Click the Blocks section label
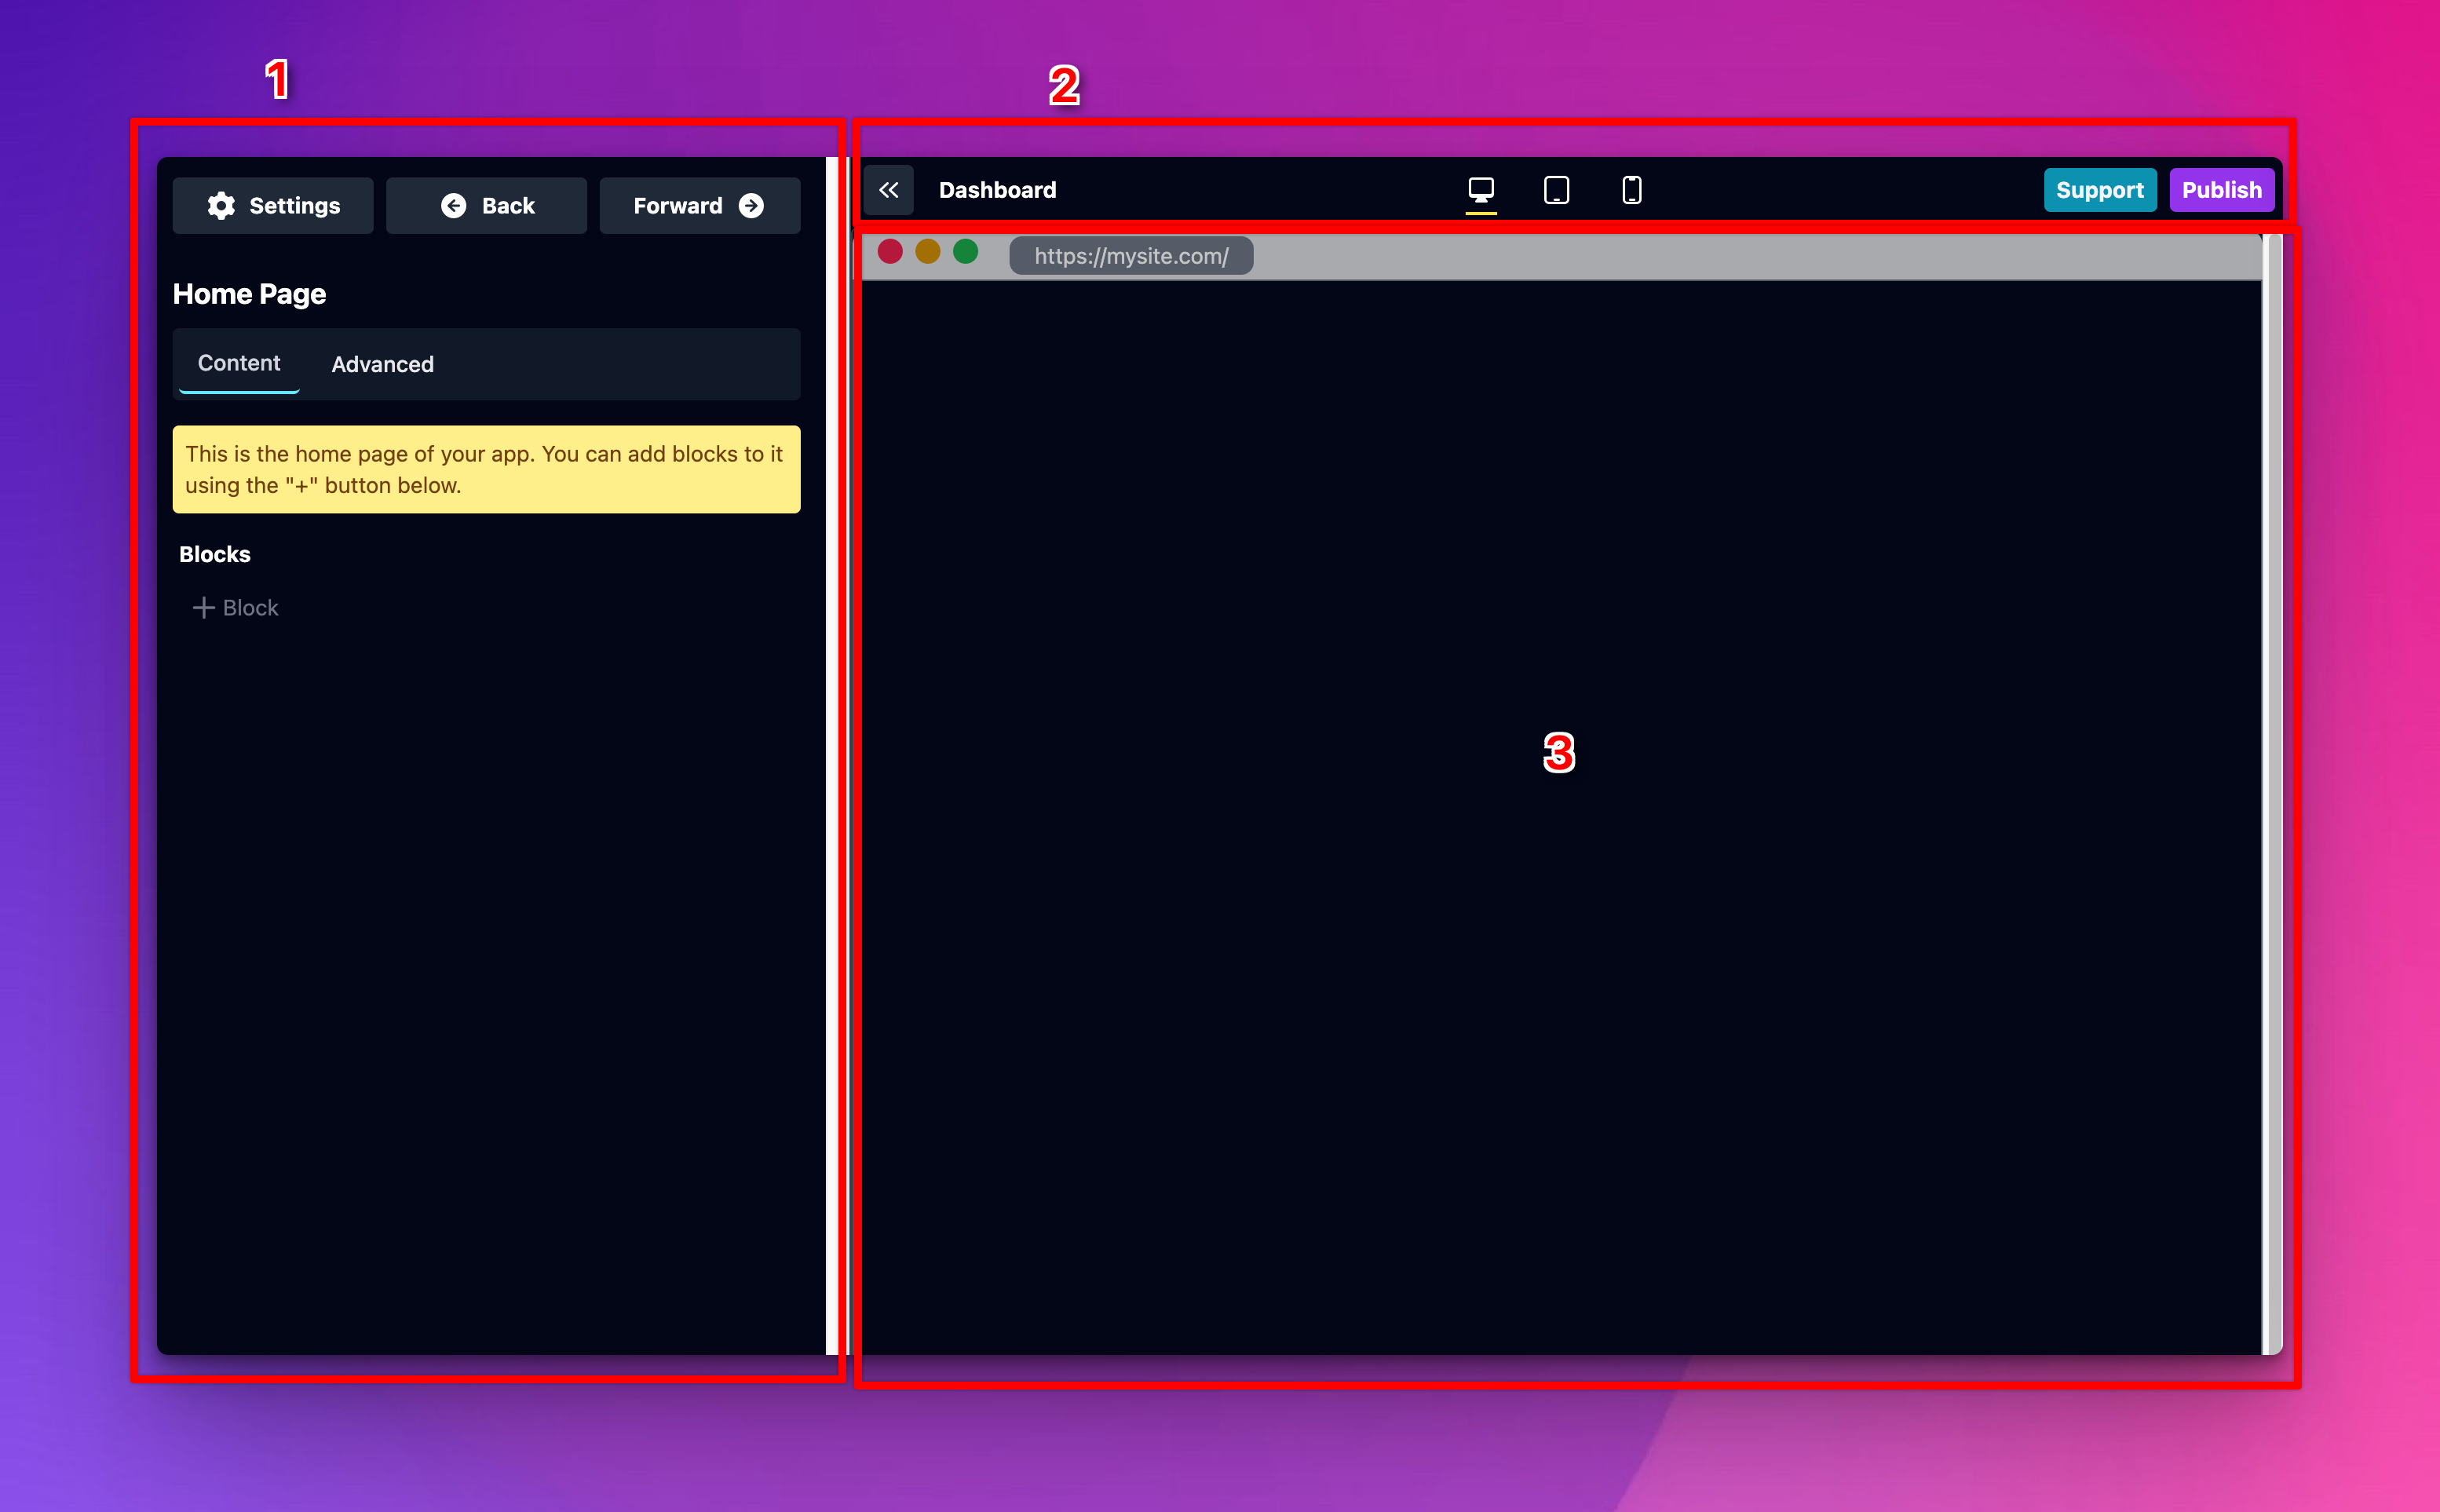The height and width of the screenshot is (1512, 2440). (215, 554)
